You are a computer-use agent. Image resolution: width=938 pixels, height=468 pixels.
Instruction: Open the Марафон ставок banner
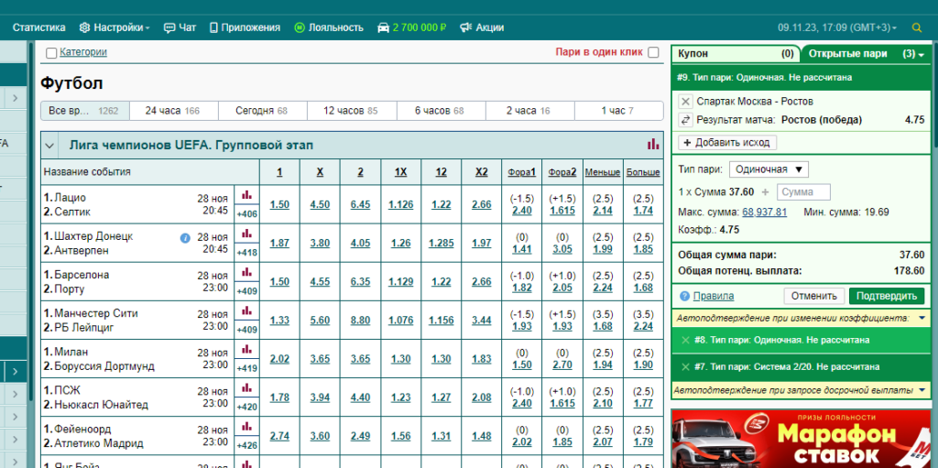[801, 439]
